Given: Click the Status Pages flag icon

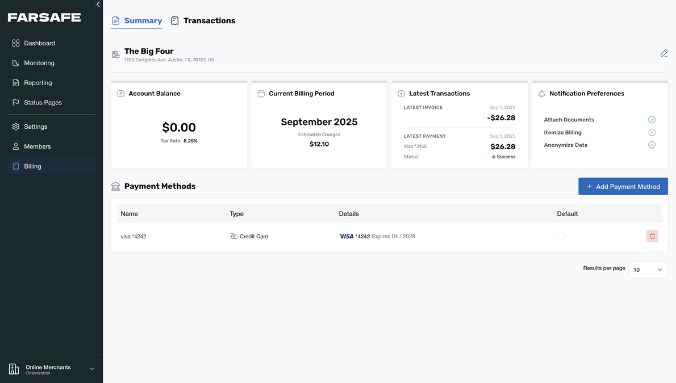Looking at the screenshot, I should tap(16, 102).
